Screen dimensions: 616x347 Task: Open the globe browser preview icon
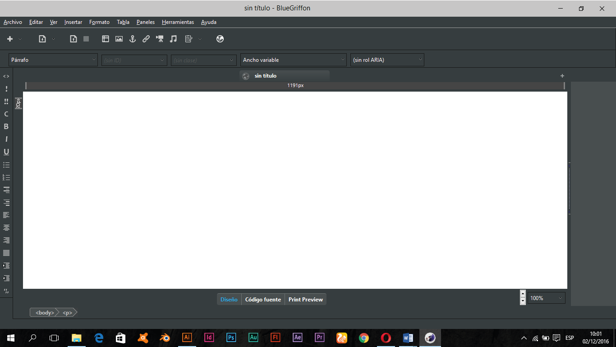220,39
